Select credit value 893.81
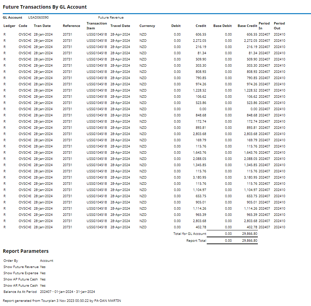Viewport: 311px width, 306px height. click(201, 127)
